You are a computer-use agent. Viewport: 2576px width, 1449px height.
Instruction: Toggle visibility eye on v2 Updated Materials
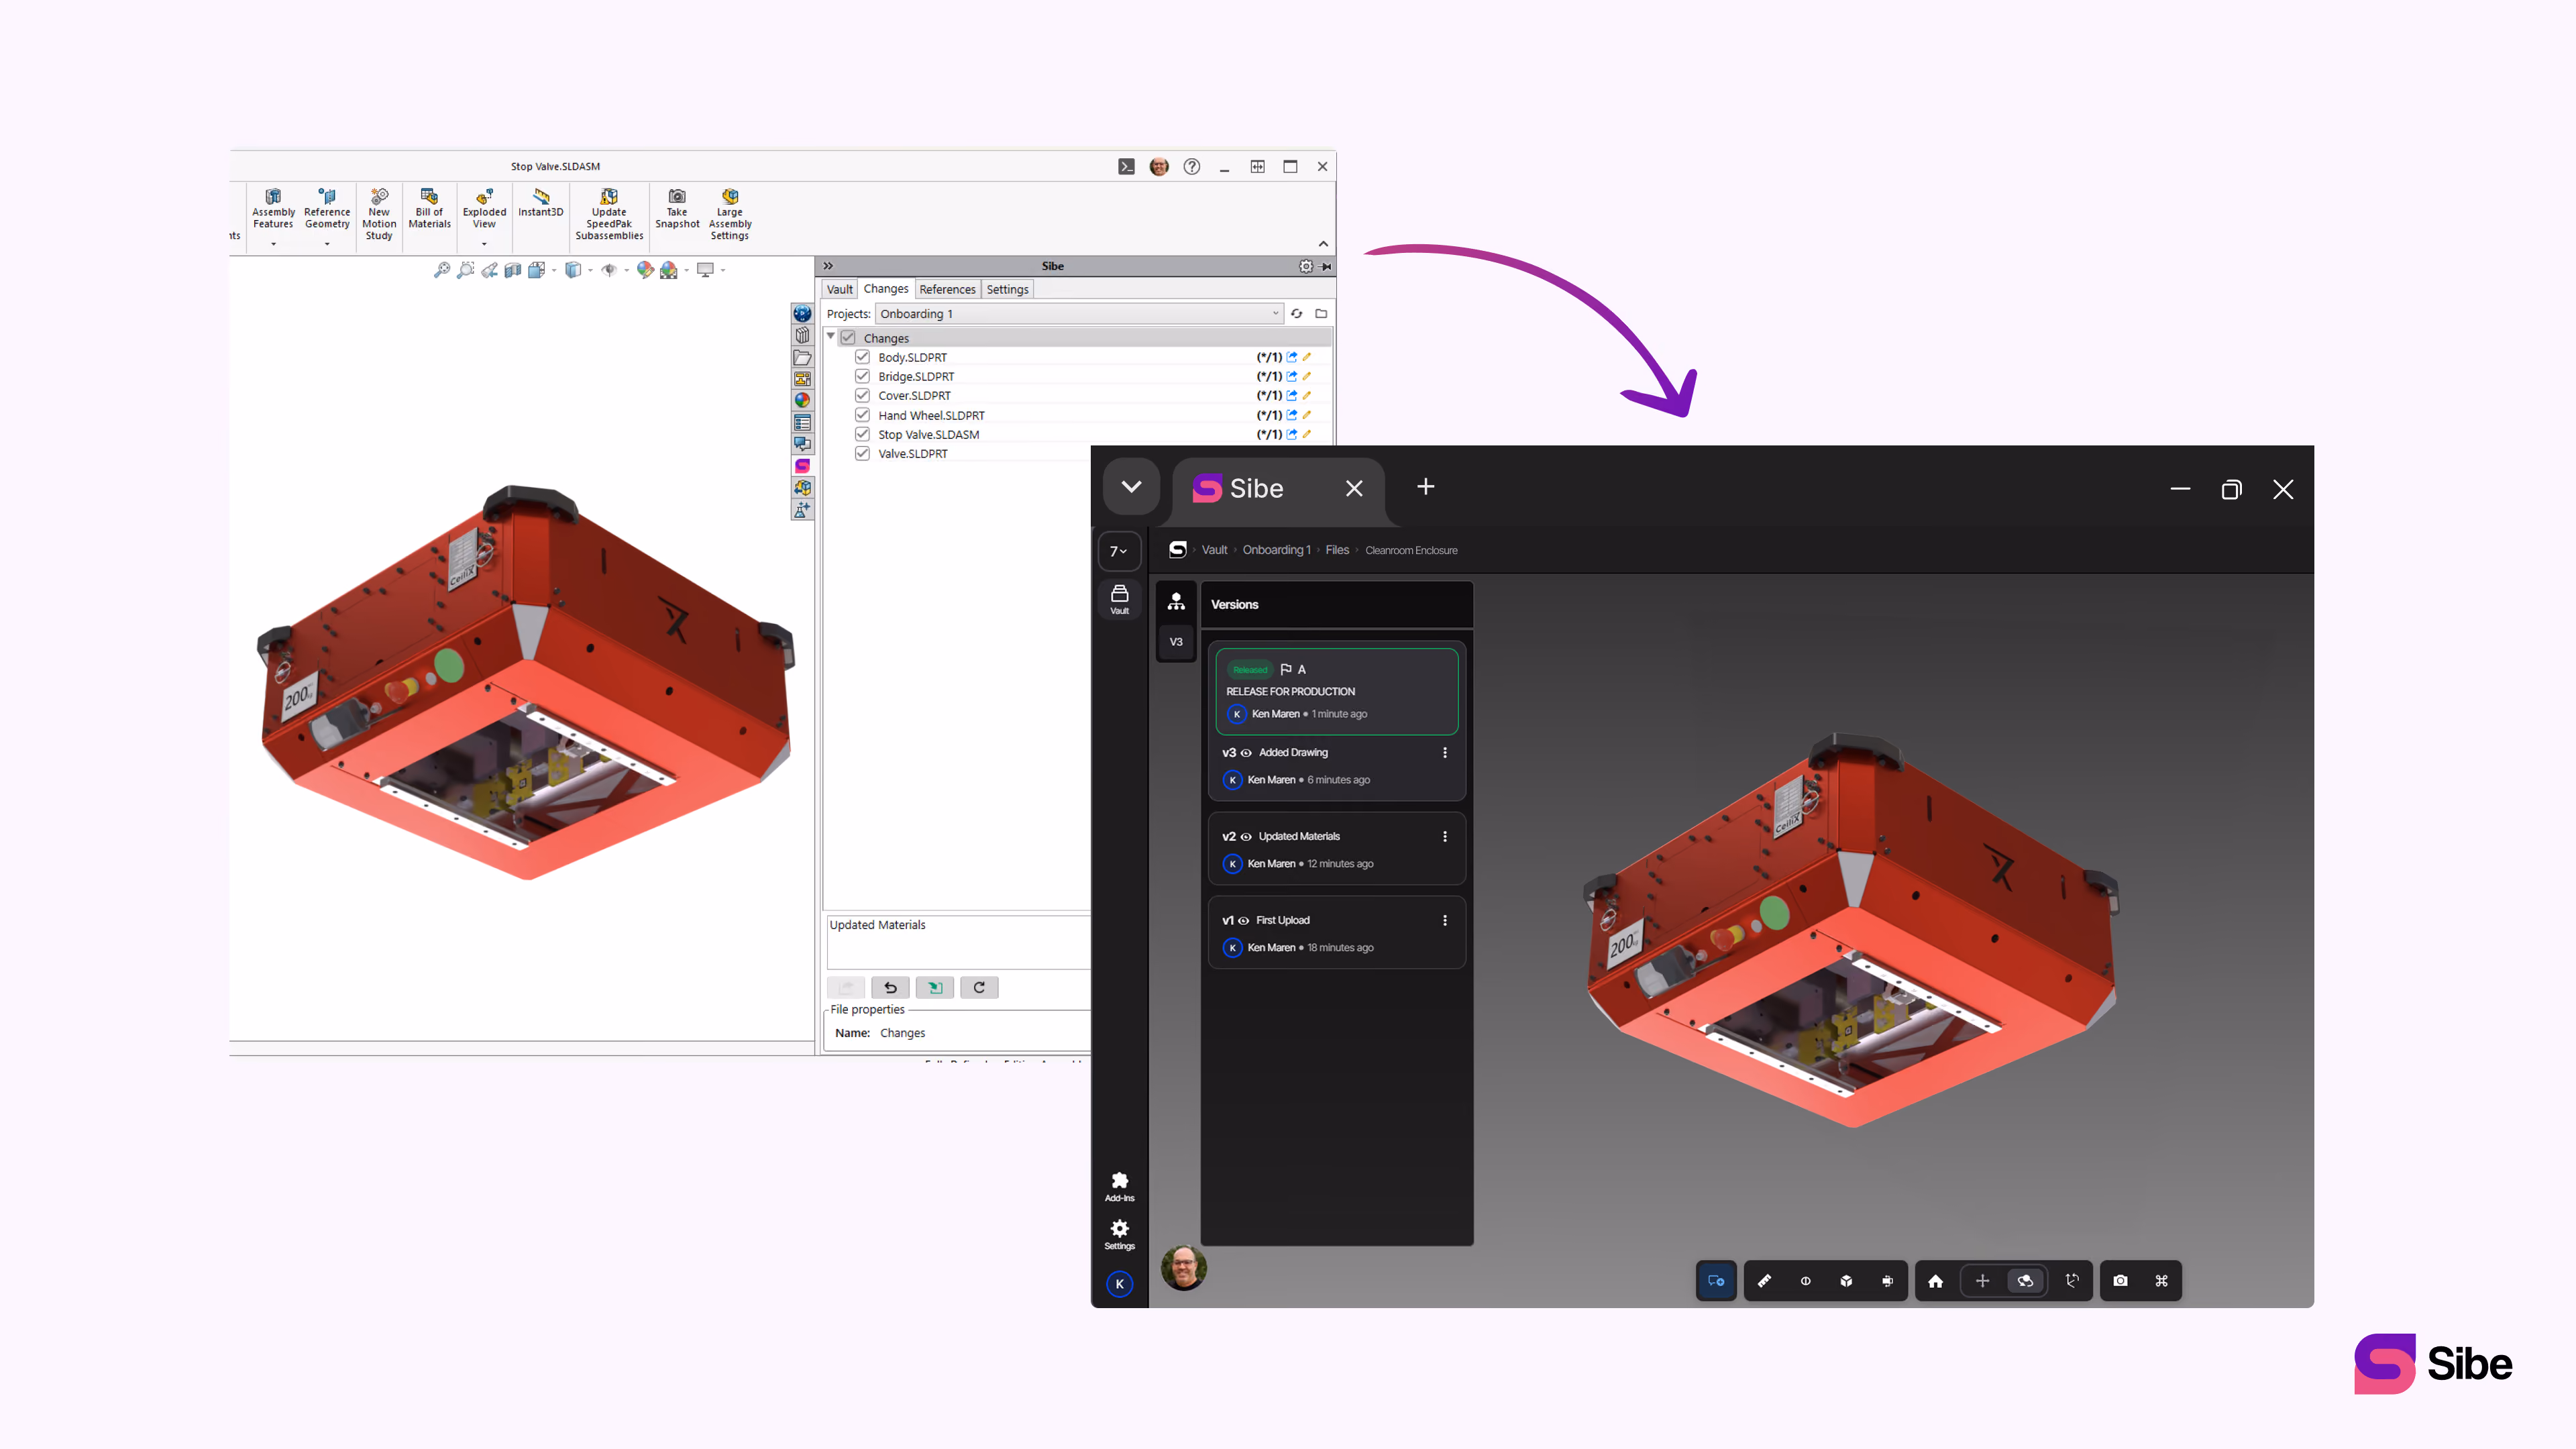[x=1246, y=837]
